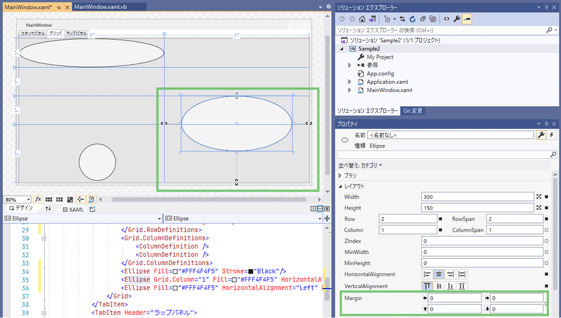Open the 並べ替え: カテゴリ sort menu
The width and height of the screenshot is (561, 318).
point(360,165)
